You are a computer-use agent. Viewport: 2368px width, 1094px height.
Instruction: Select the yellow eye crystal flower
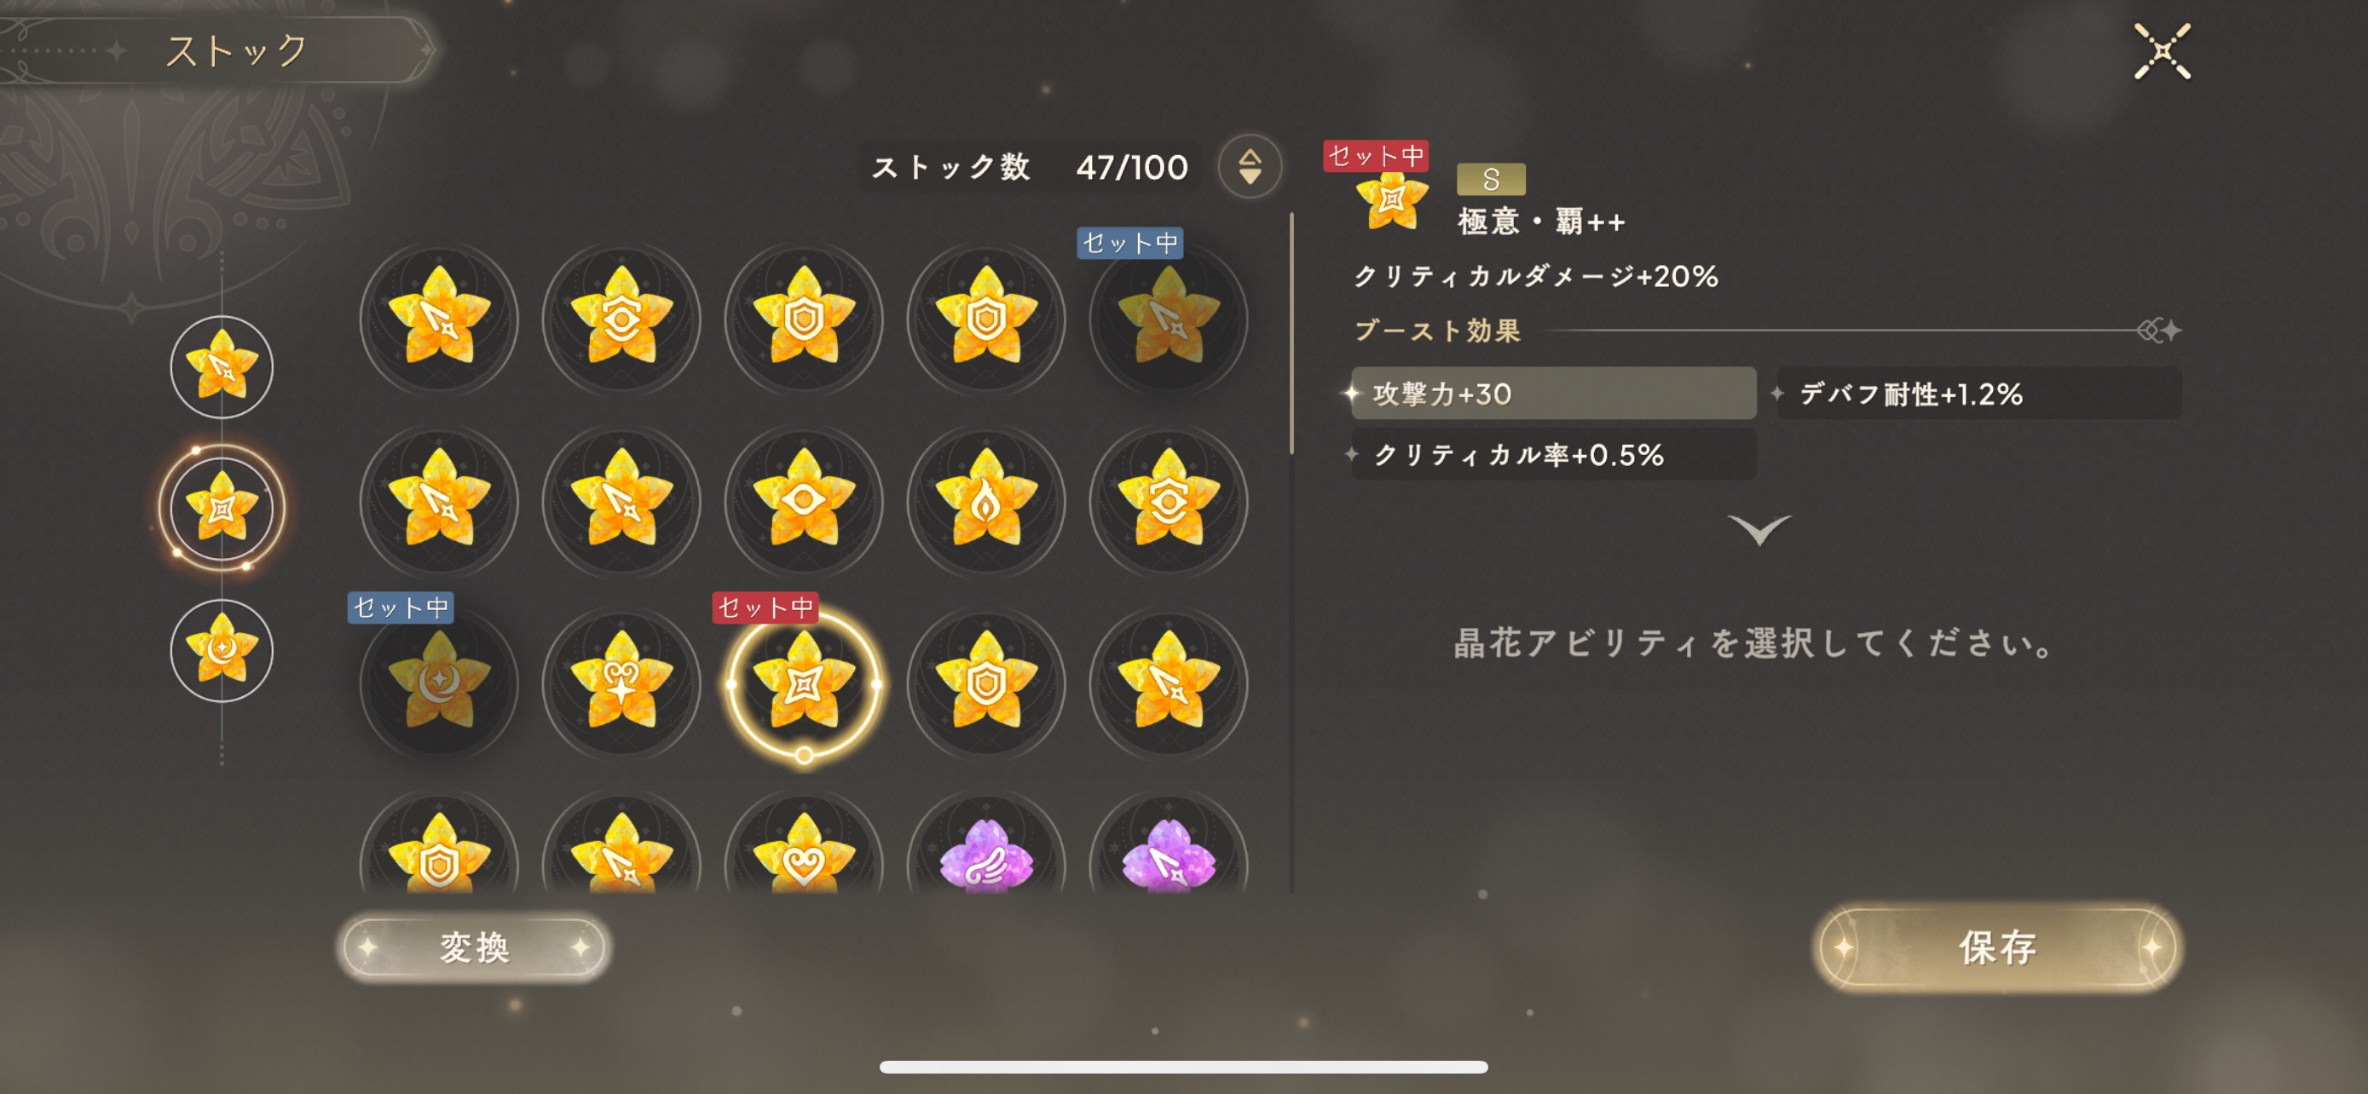pyautogui.click(x=804, y=502)
